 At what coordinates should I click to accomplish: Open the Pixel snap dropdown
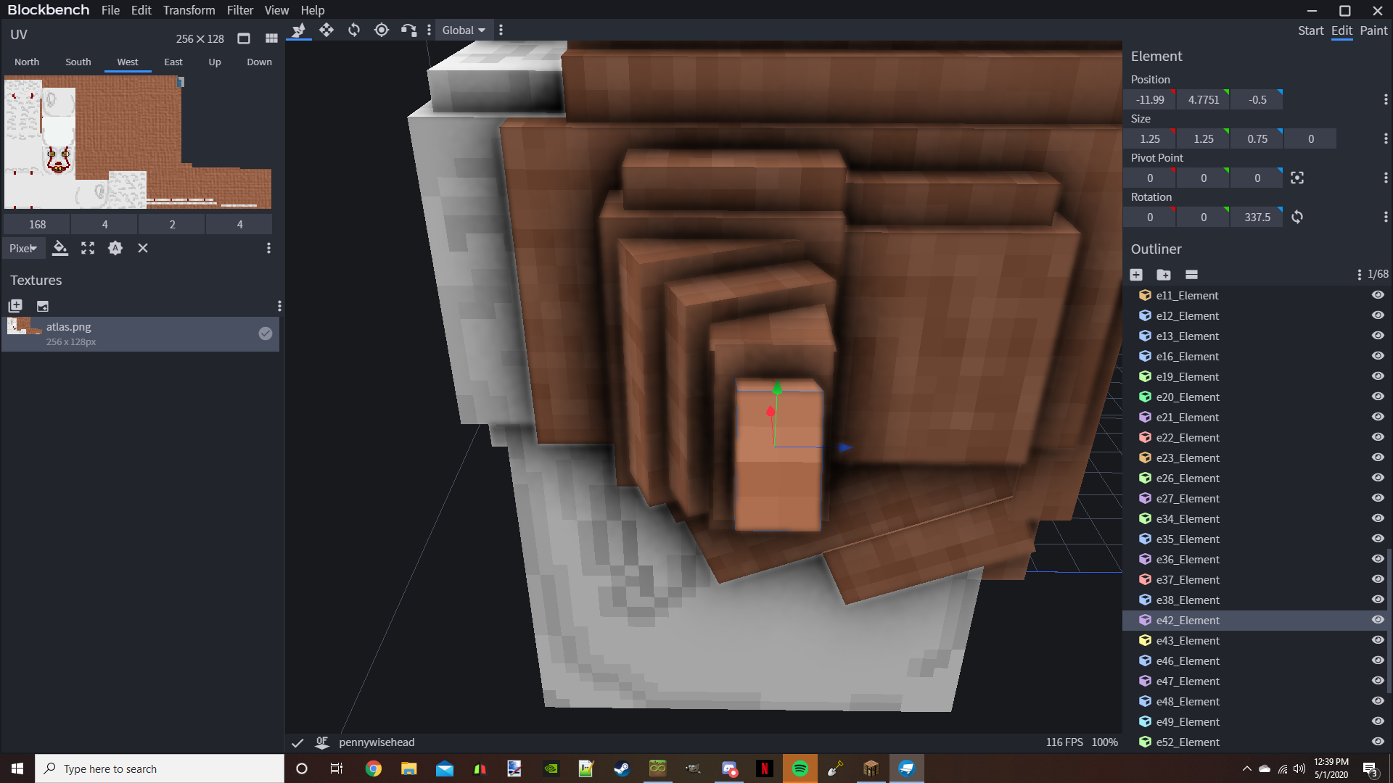[x=23, y=249]
